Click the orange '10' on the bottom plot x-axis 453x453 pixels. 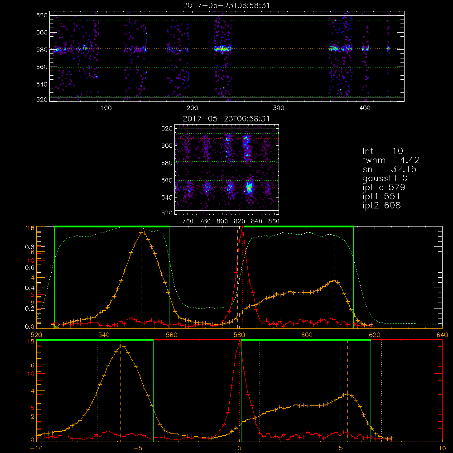pyautogui.click(x=442, y=448)
